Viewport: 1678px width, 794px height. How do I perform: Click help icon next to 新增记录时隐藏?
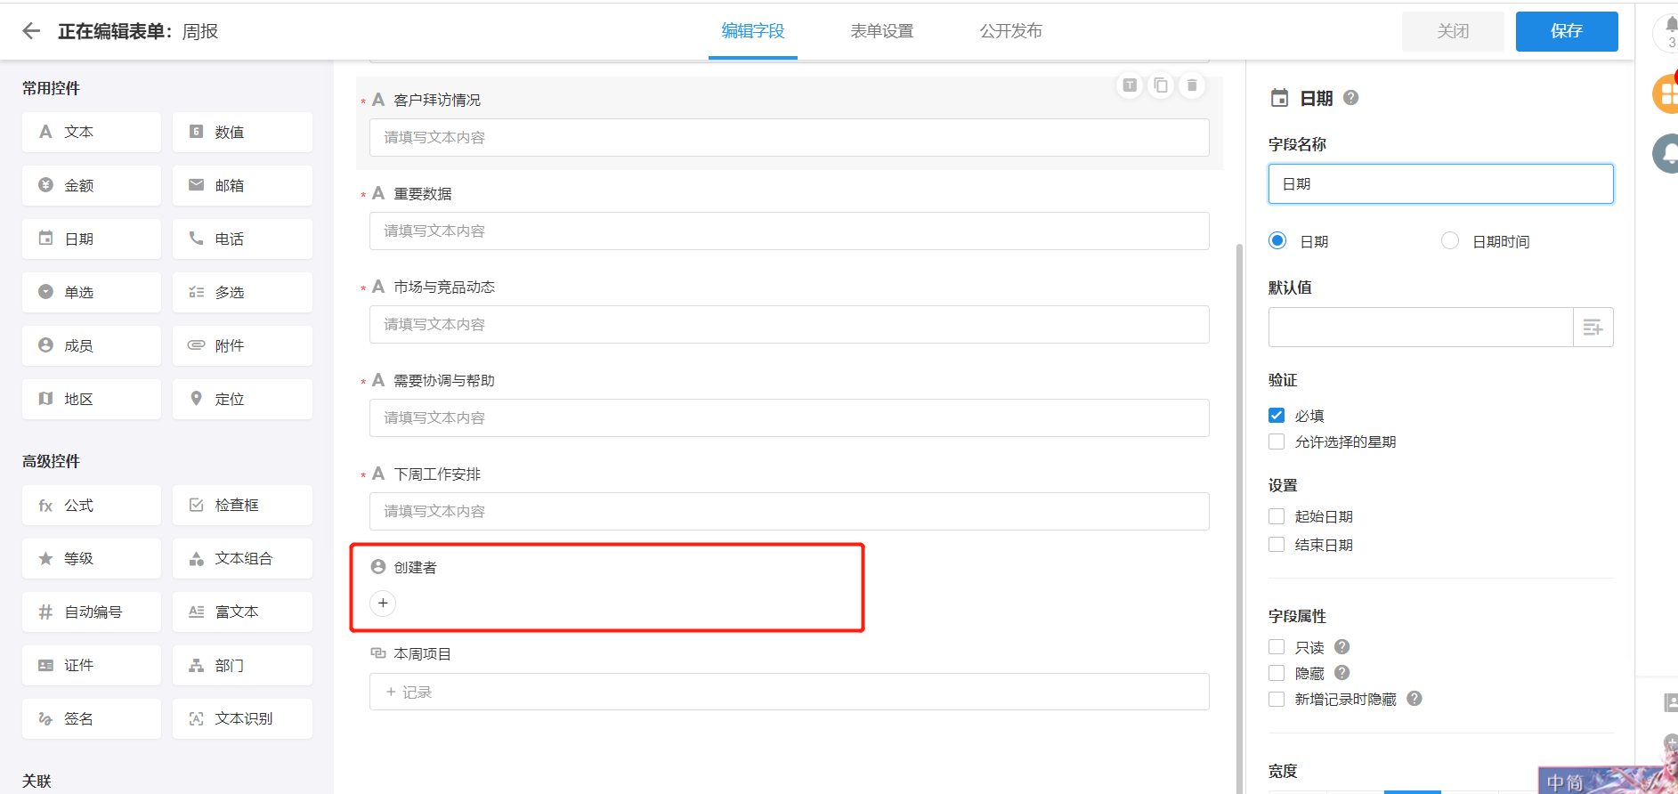pos(1415,699)
